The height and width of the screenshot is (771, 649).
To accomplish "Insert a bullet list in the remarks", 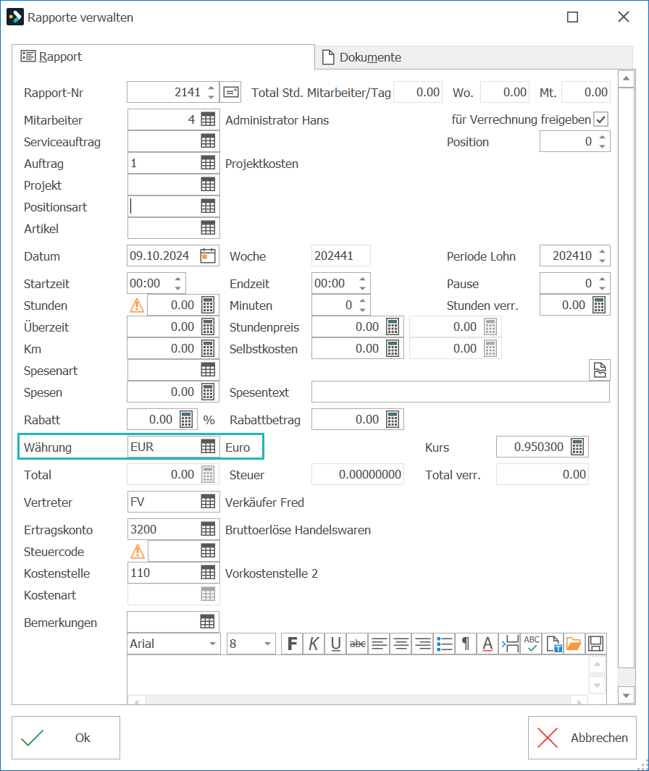I will coord(444,643).
